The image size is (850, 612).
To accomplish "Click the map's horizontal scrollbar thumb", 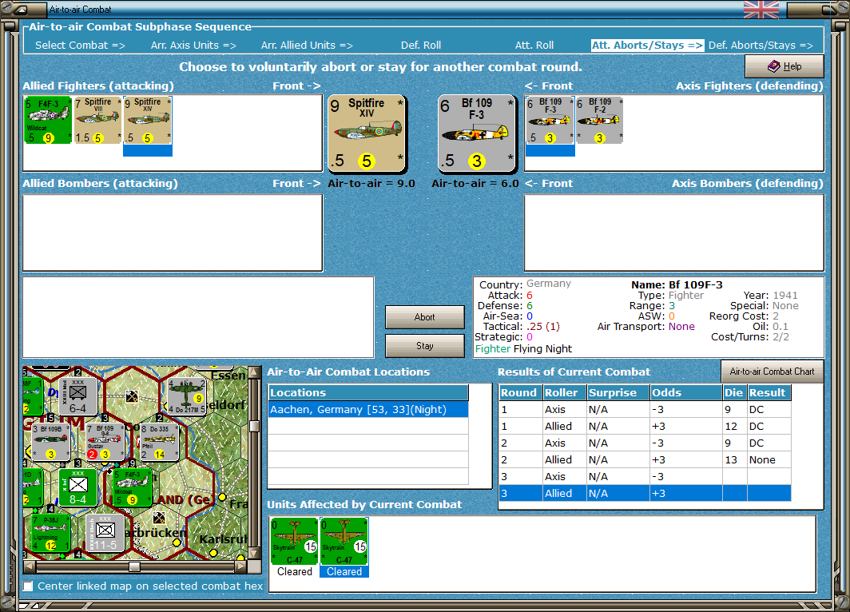I will coord(134,567).
